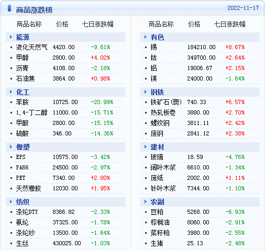The width and height of the screenshot is (265, 251).
Task: Click price 430025.00 in 生丝 row
Action: coord(67,243)
